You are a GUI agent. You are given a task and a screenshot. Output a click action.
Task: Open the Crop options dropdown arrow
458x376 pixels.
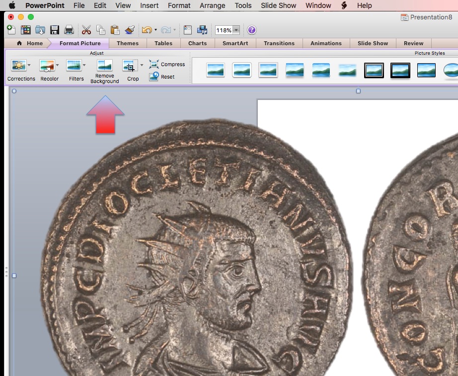click(142, 65)
